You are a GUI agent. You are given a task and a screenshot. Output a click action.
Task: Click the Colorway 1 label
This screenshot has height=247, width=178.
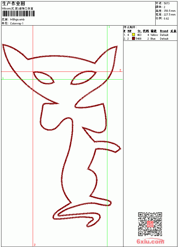point(17,24)
